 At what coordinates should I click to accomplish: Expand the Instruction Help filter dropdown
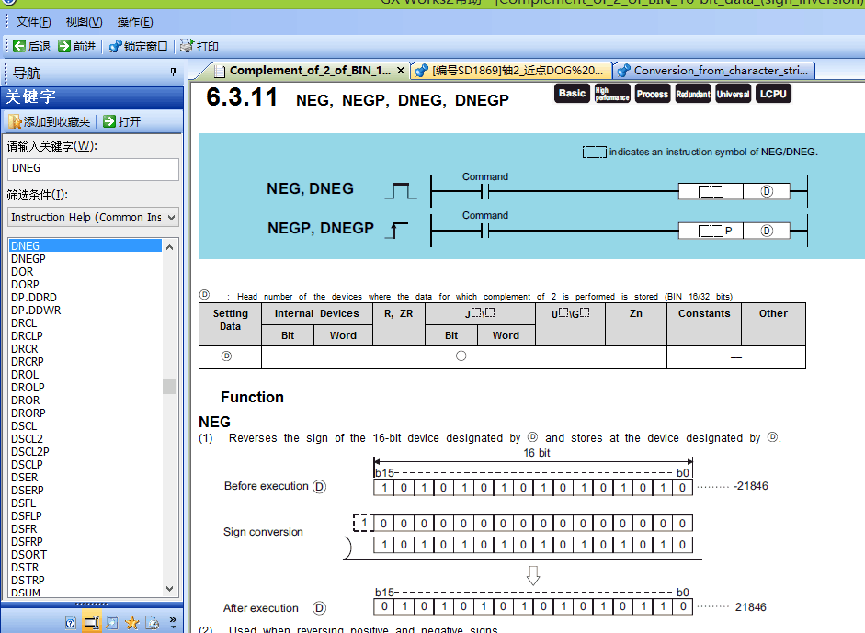(170, 218)
